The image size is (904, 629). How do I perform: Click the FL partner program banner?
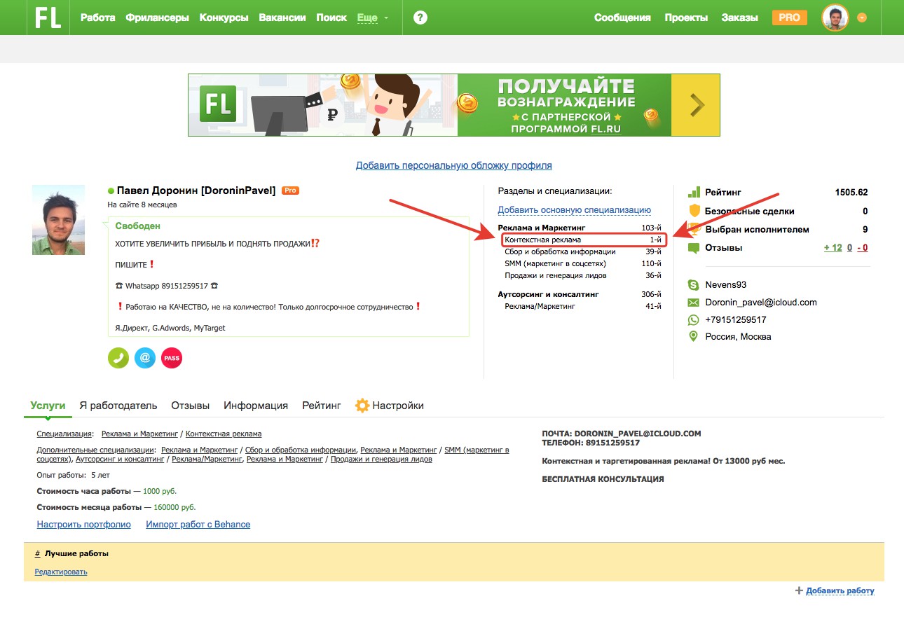tap(454, 105)
